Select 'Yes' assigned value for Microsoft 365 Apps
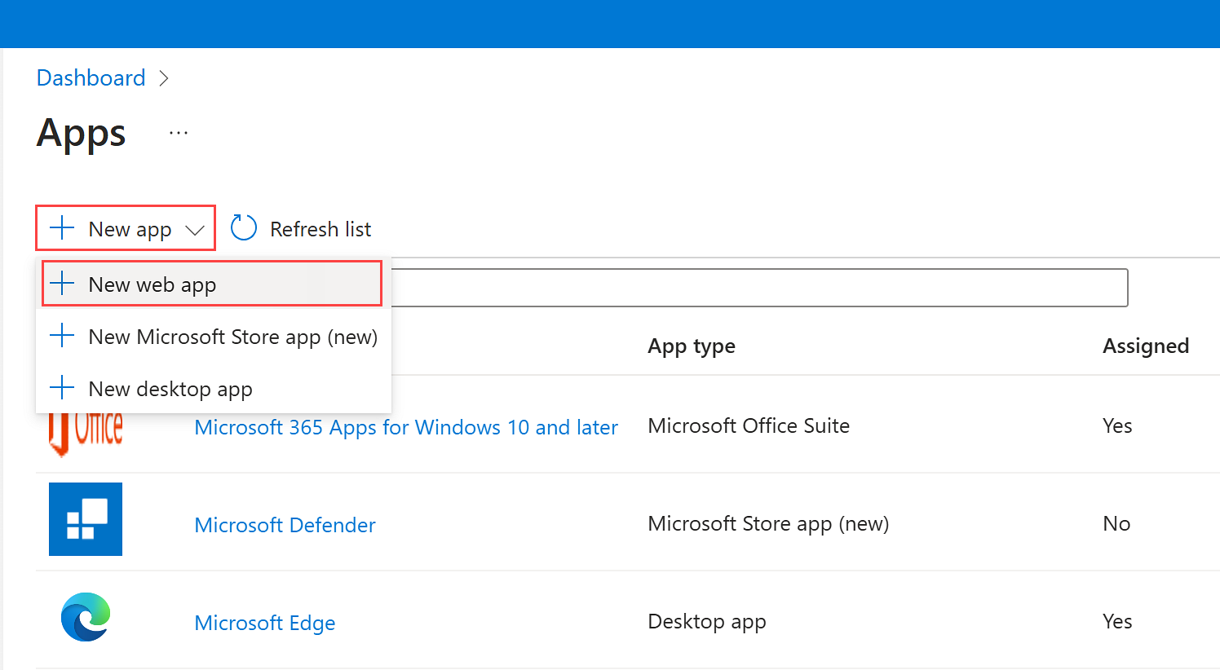The width and height of the screenshot is (1220, 670). (x=1117, y=425)
